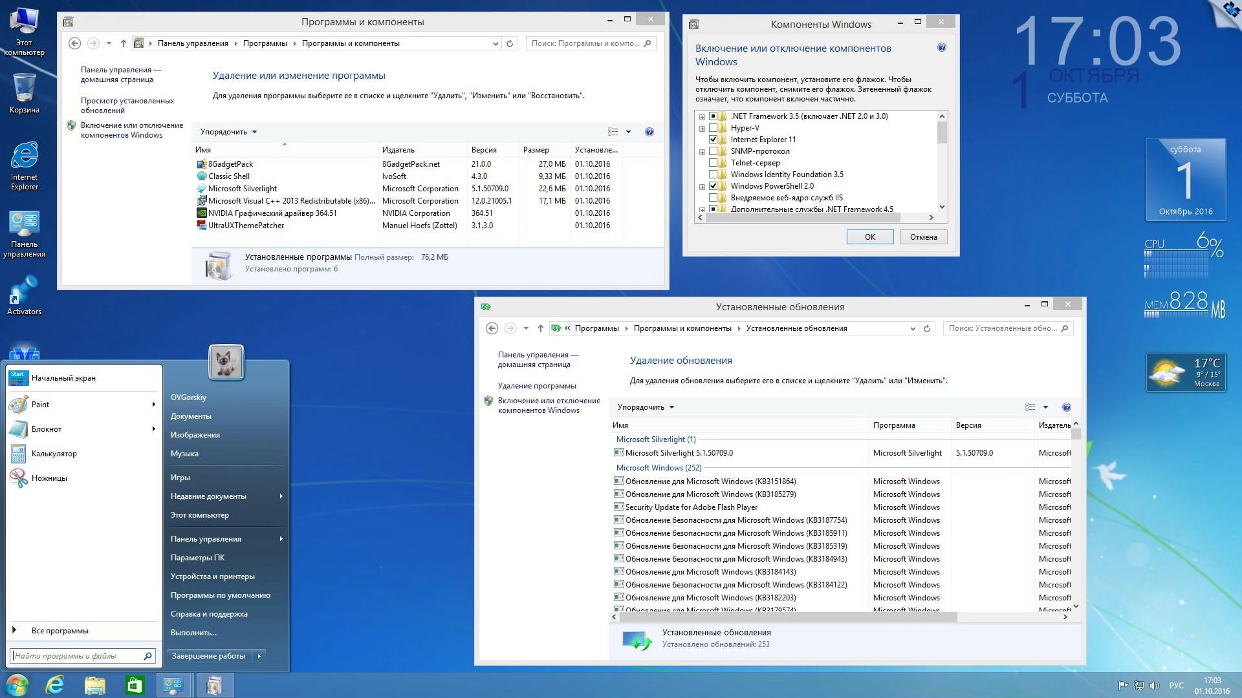The image size is (1242, 698).
Task: Open Калькулятор from Start menu
Action: coord(83,454)
